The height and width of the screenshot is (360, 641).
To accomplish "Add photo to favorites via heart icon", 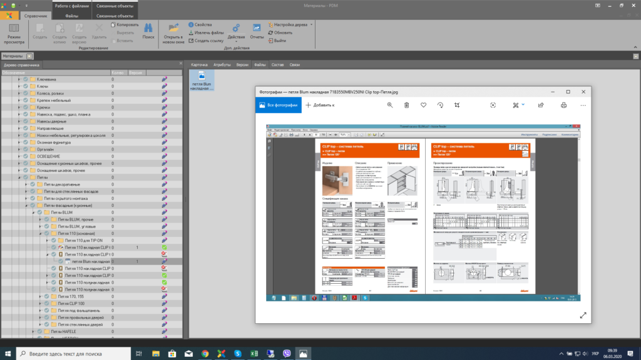I will tap(424, 105).
